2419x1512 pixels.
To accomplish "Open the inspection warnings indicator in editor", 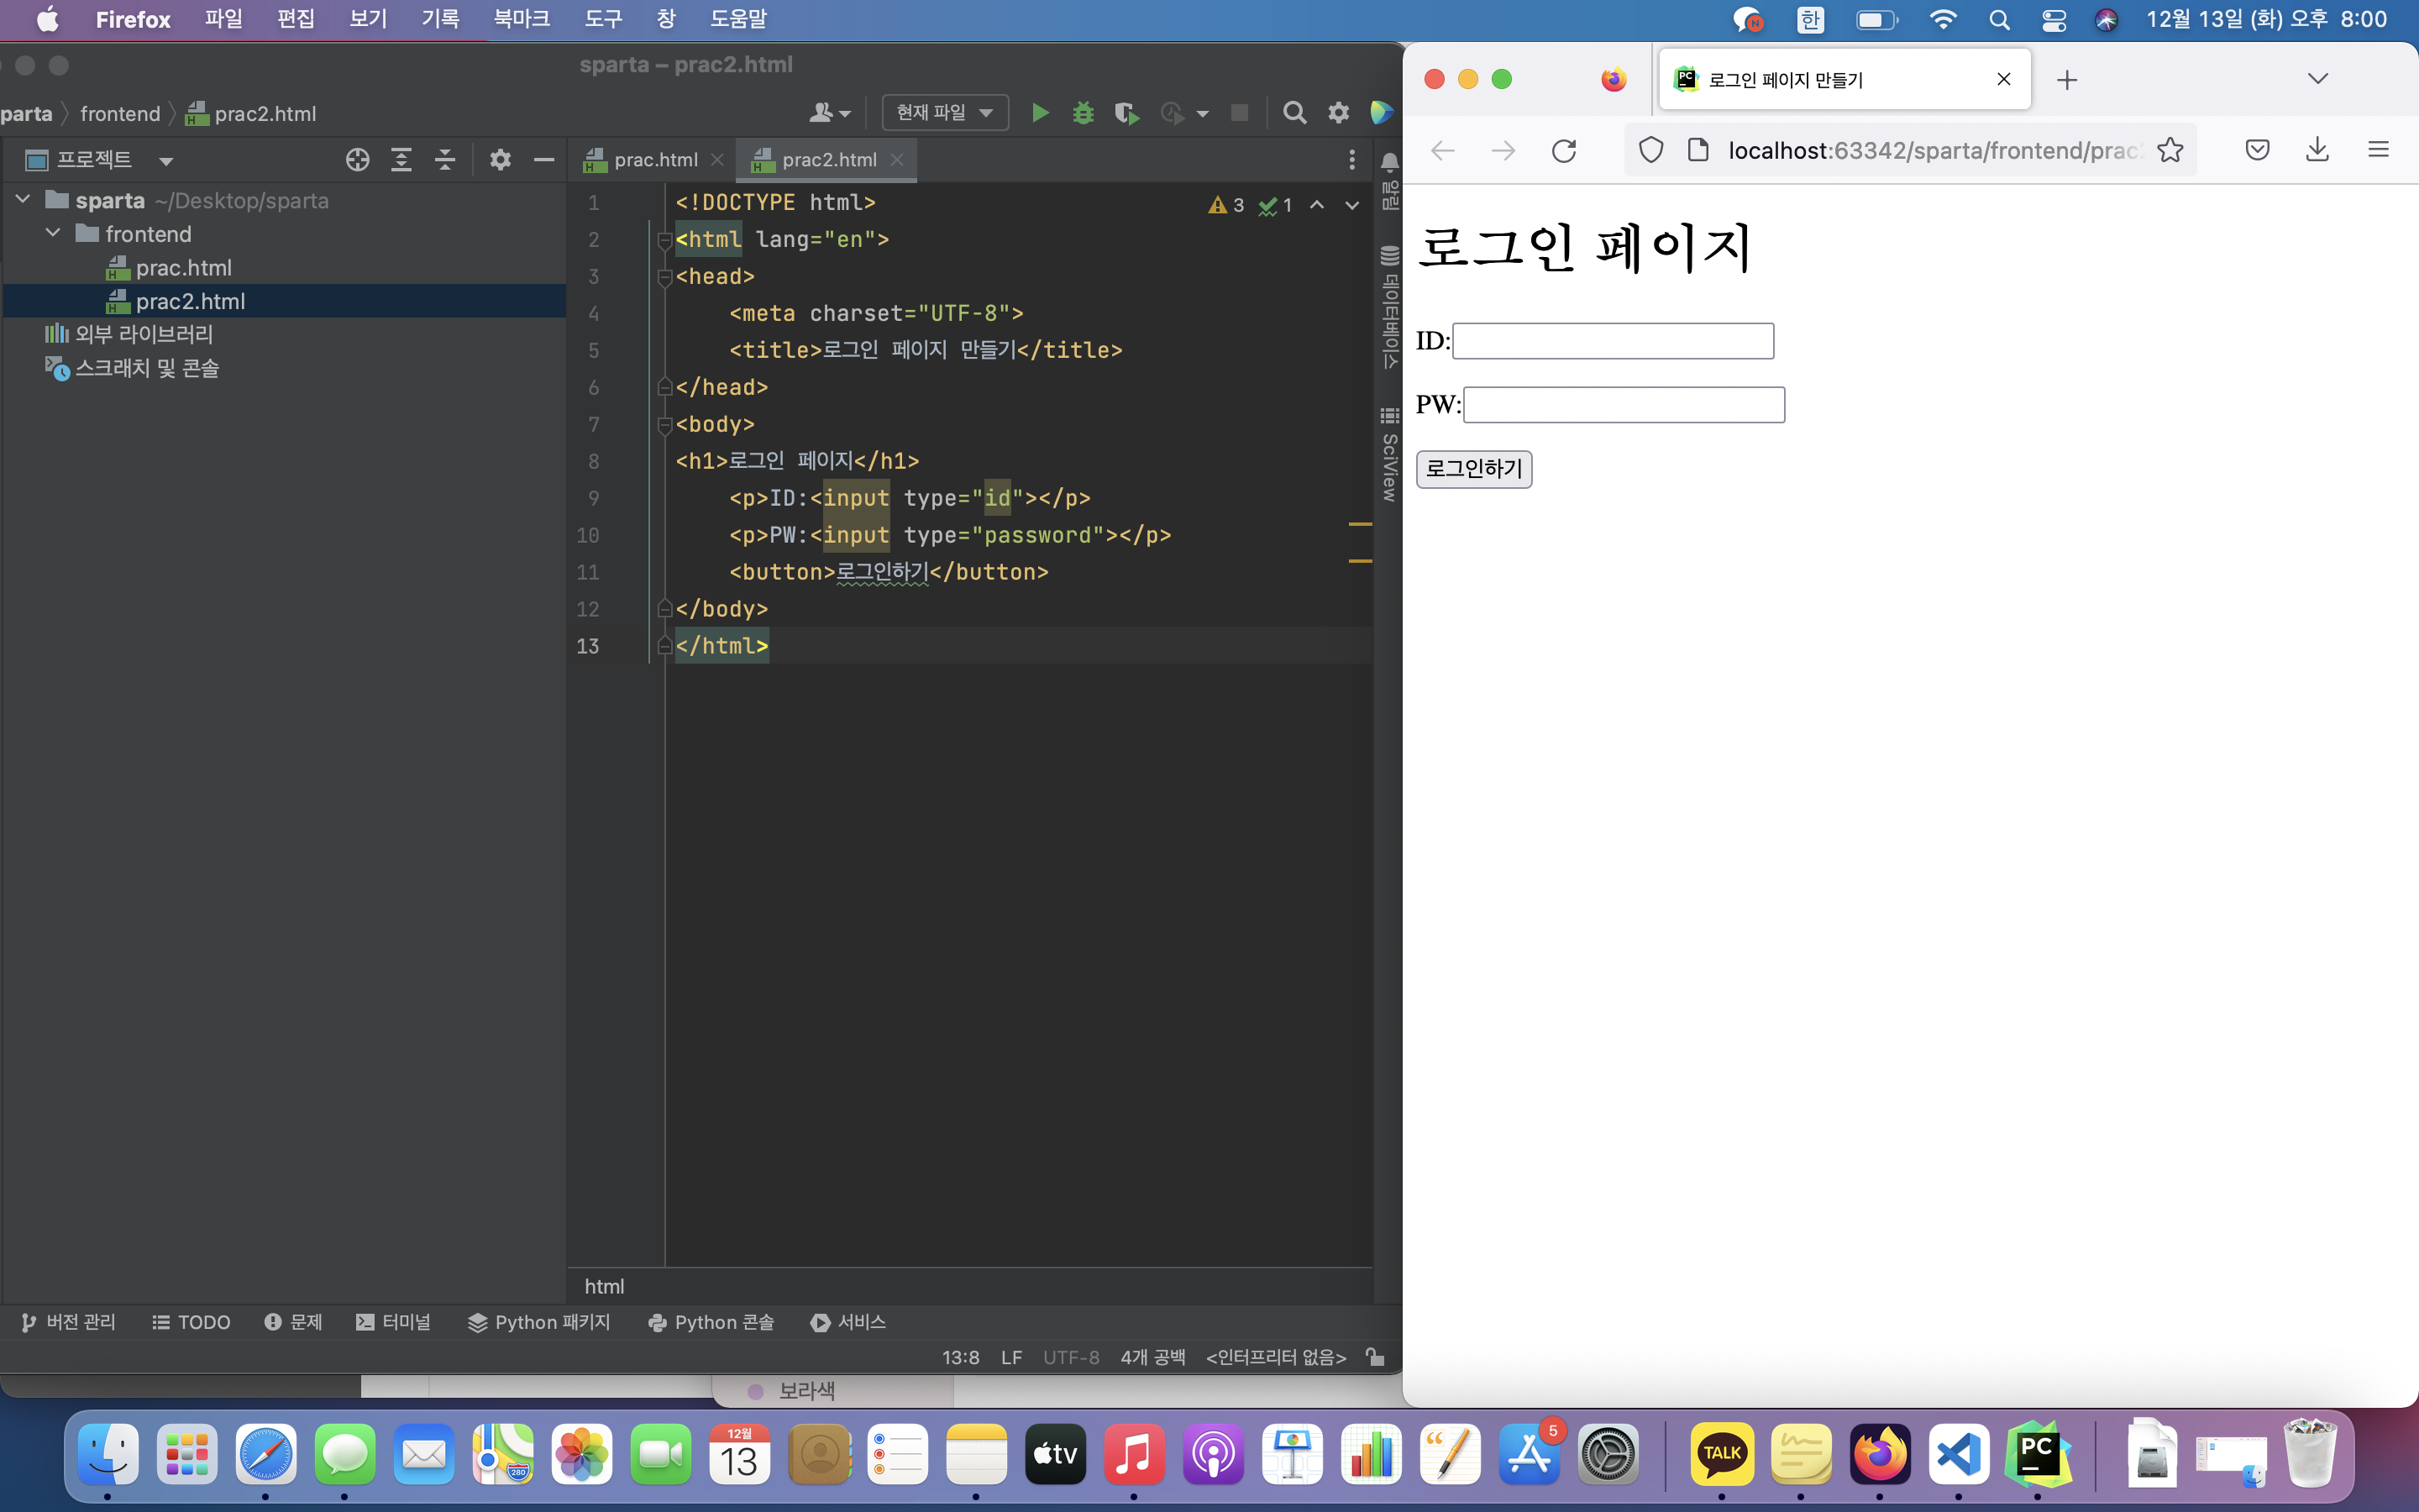I will point(1250,205).
